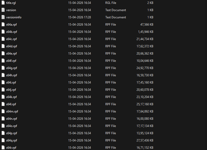The height and width of the screenshot is (150, 207).
Task: Click the x64e.rpf file name
Action: click(x=11, y=54)
